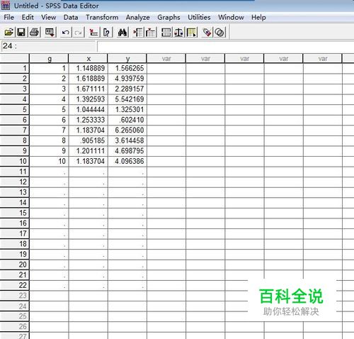Select row header number 10
Image resolution: width=354 pixels, height=339 pixels.
[14, 161]
